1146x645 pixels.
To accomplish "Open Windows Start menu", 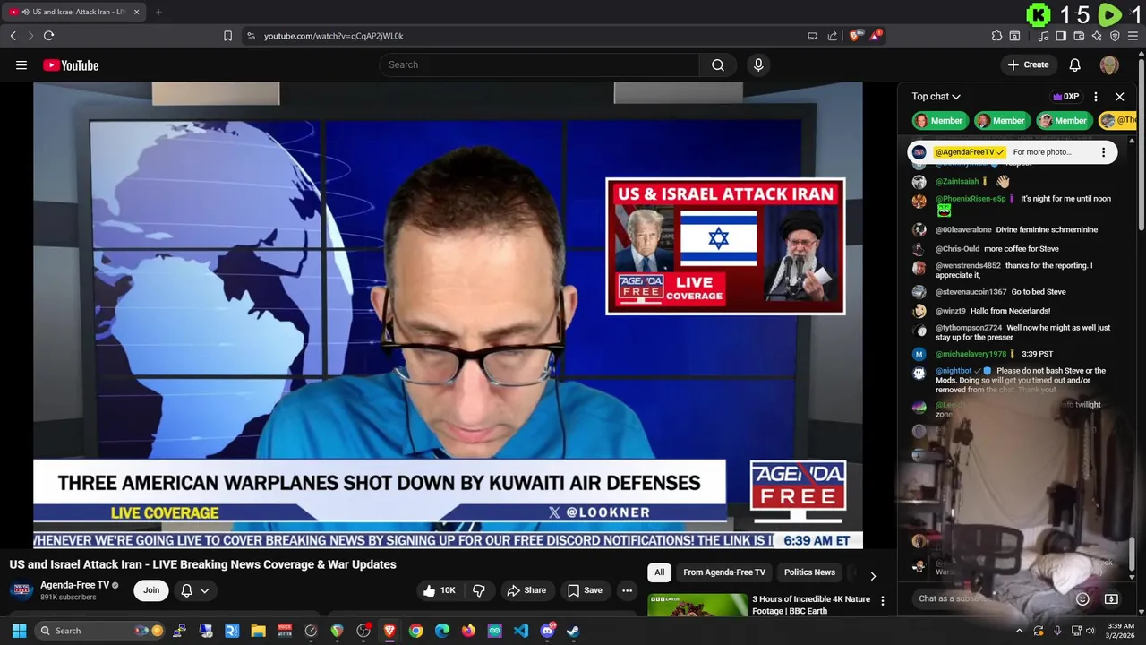I will coord(19,631).
